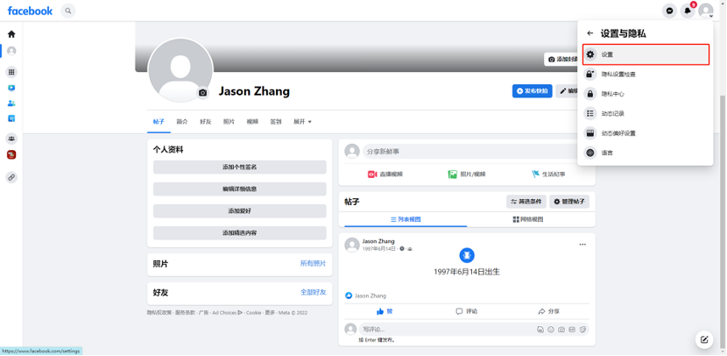This screenshot has height=356, width=727.
Task: Open post options three-dot menu
Action: tap(582, 245)
